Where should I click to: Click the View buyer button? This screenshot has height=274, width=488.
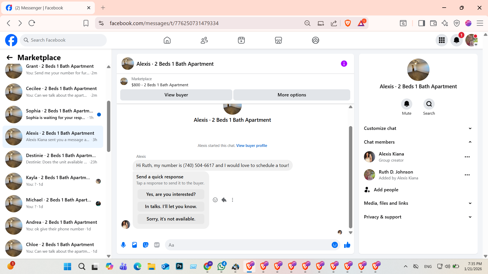176,95
